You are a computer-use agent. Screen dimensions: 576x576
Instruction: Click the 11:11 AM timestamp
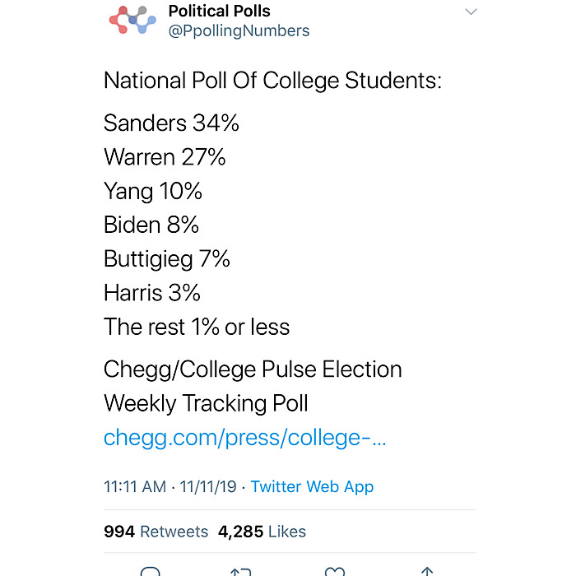(x=135, y=487)
